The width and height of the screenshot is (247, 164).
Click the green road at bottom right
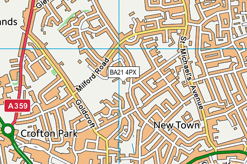[x=217, y=155]
